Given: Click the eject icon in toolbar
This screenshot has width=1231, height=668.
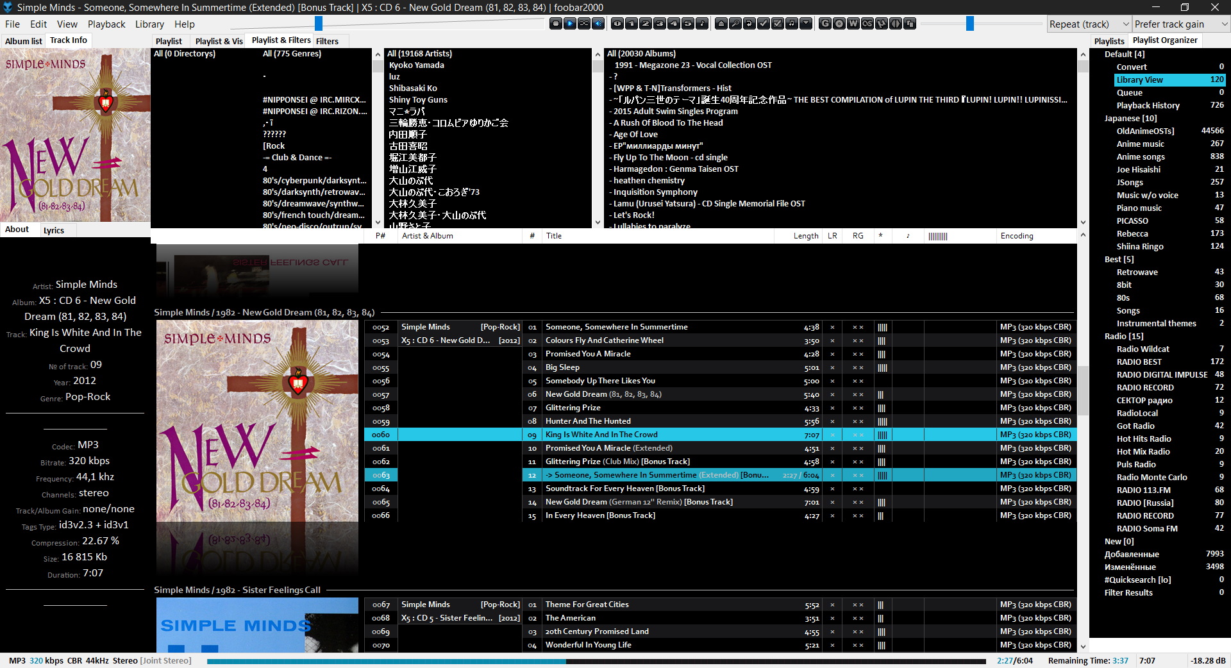Looking at the screenshot, I should click(x=721, y=24).
